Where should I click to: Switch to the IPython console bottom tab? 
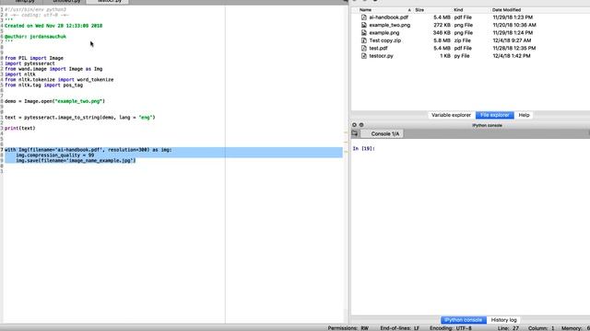[463, 320]
